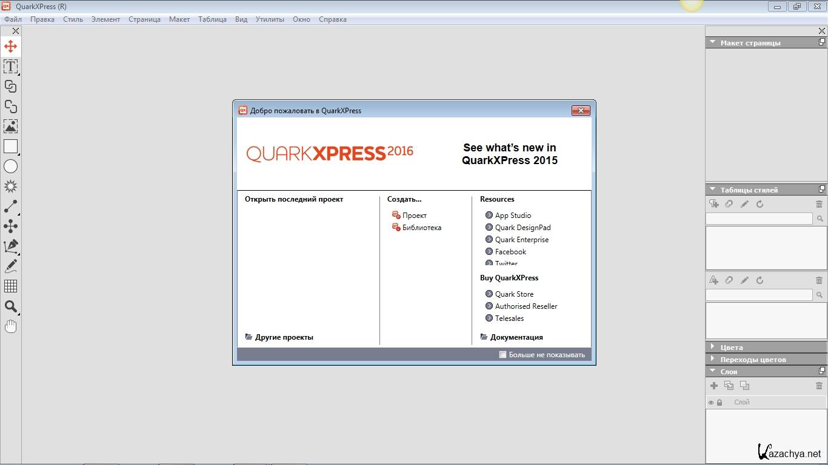Select the Bezier Pen tool
The height and width of the screenshot is (465, 828).
(10, 246)
